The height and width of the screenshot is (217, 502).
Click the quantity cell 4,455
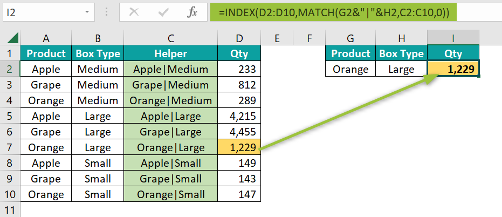point(239,131)
